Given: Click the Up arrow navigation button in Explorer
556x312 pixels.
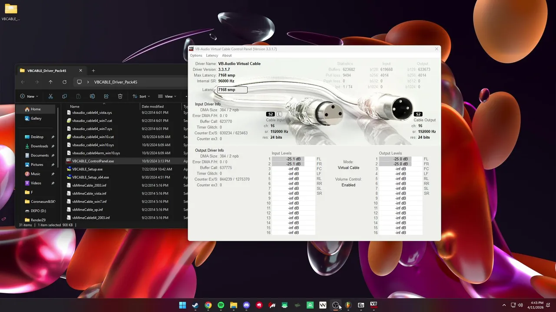Looking at the screenshot, I should [x=50, y=82].
